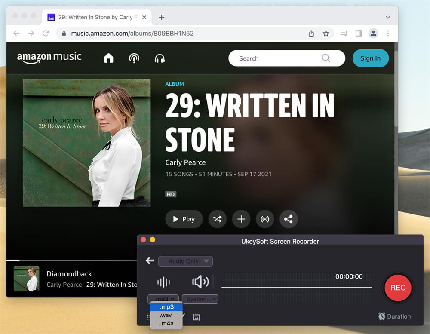The image size is (430, 334).
Task: Click the Duration label
Action: 399,316
